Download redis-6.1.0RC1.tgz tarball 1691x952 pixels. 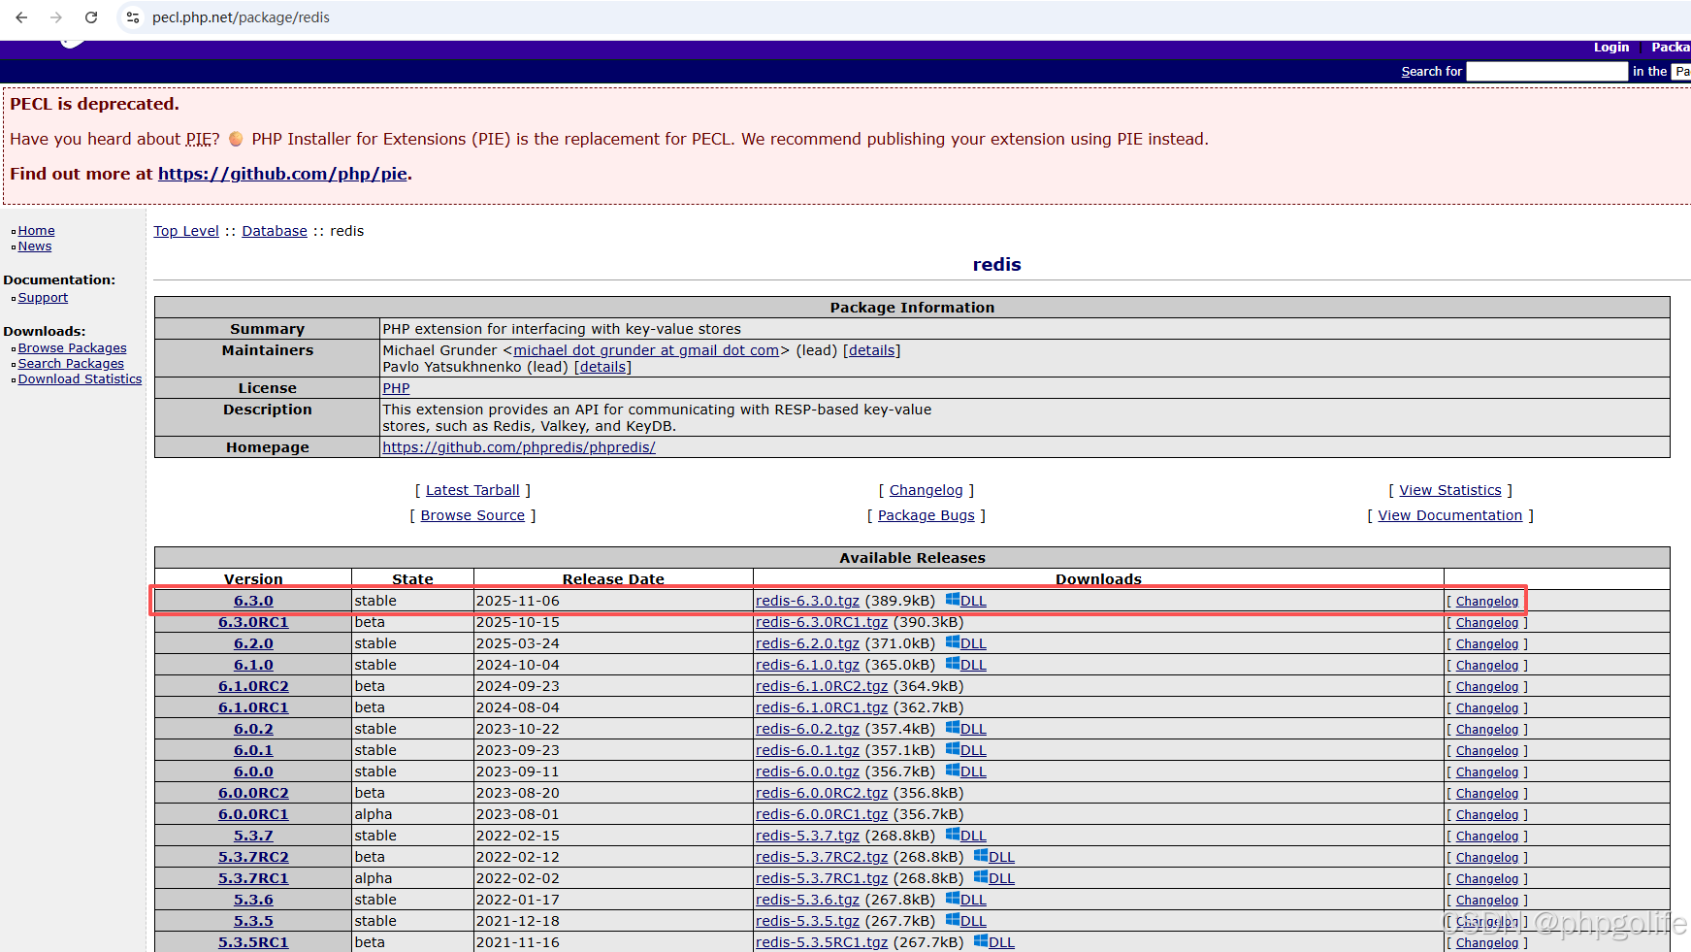coord(822,707)
